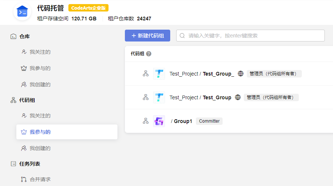The width and height of the screenshot is (333, 186).
Task: Click the globe icon beside Test_Group
Action: tap(237, 97)
